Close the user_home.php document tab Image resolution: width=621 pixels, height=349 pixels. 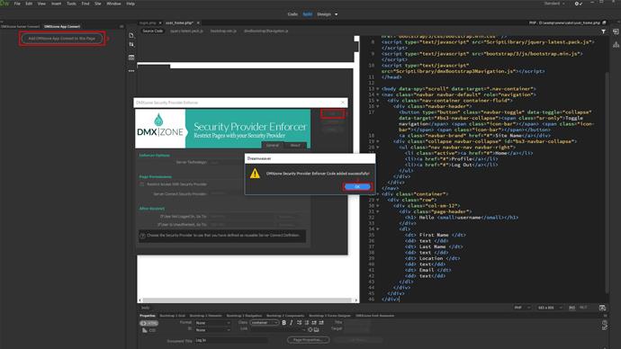click(x=198, y=23)
